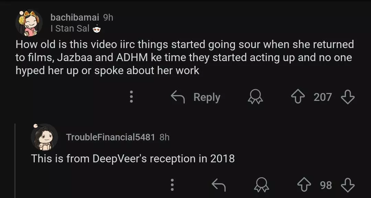Open TroubleFinancial5481's avatar
Screen dimensions: 371x198
44,137
